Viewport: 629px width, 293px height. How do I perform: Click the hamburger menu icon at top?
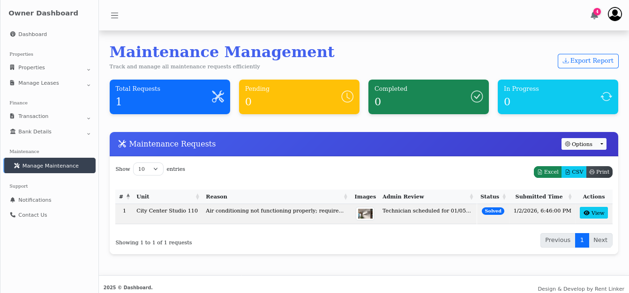pos(115,15)
